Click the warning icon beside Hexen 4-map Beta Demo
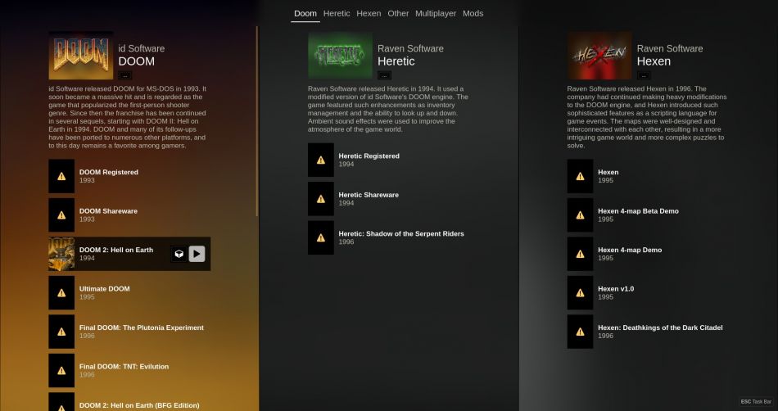The height and width of the screenshot is (411, 778). click(x=580, y=215)
